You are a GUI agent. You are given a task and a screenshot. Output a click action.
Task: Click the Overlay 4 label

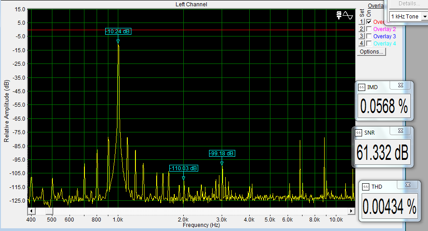(x=384, y=44)
